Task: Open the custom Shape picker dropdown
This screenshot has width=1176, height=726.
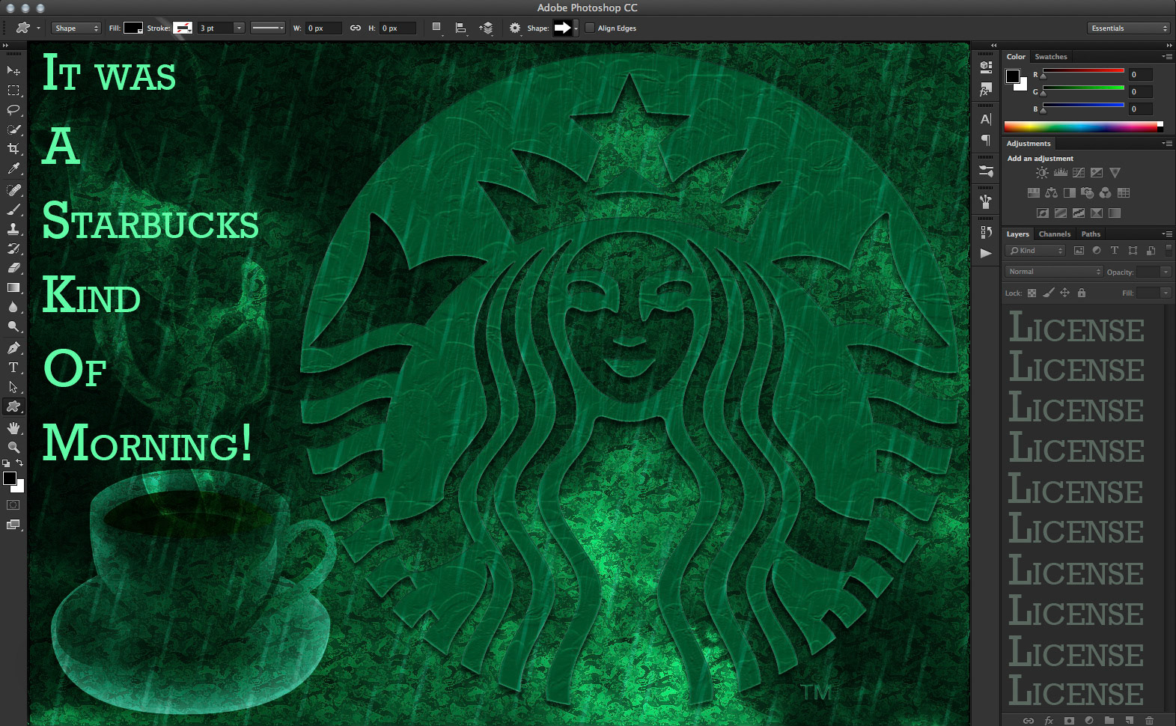Action: [x=576, y=28]
